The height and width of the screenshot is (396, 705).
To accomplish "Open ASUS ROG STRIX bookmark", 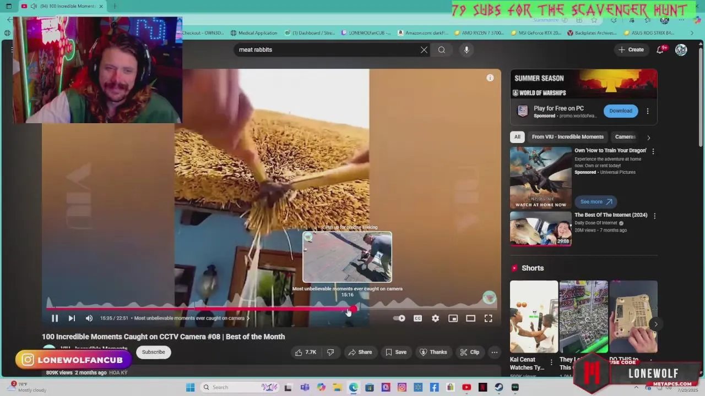I will click(x=649, y=33).
